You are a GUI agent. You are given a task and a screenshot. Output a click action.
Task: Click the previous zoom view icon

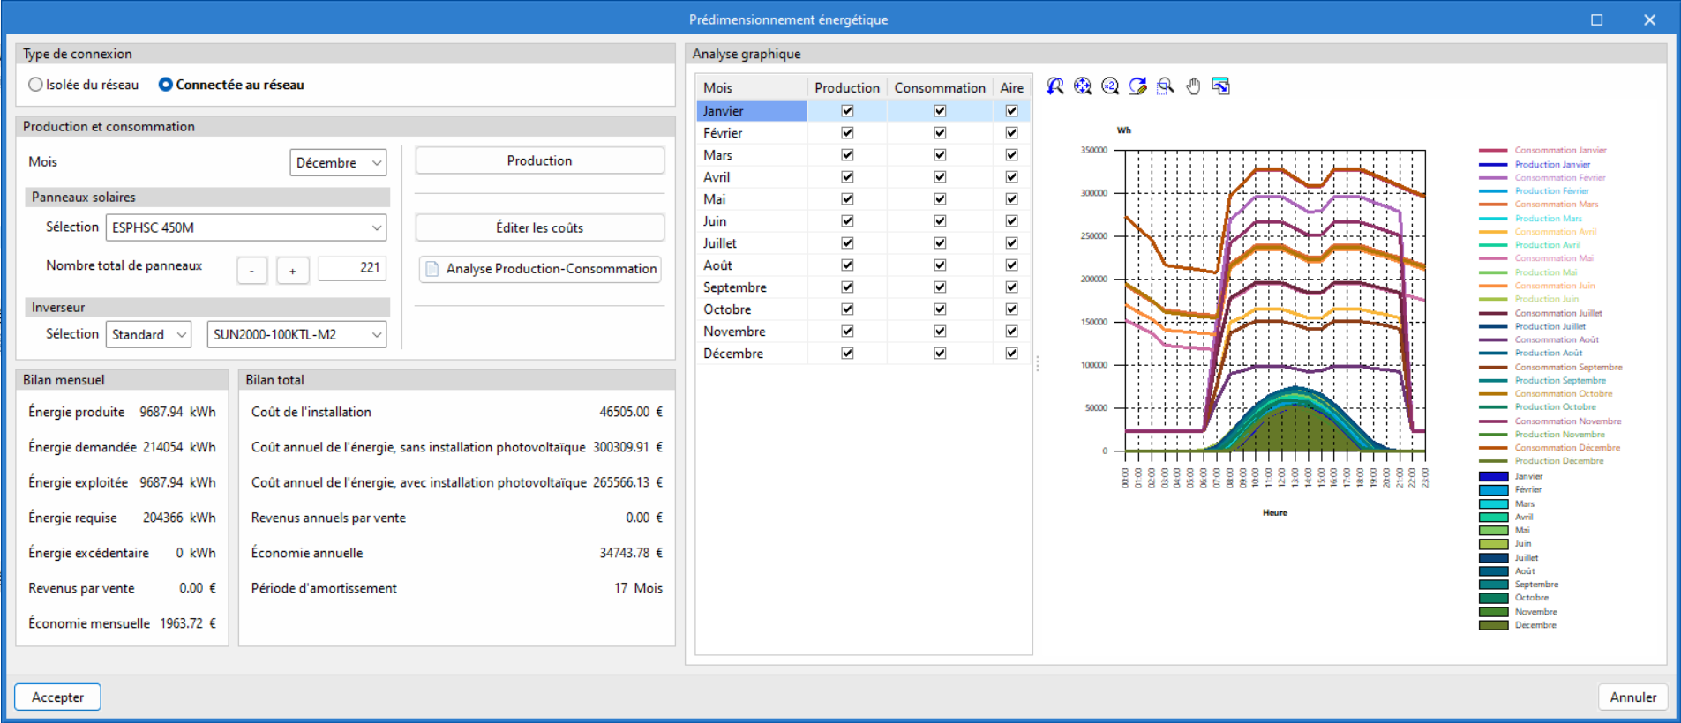tap(1055, 86)
